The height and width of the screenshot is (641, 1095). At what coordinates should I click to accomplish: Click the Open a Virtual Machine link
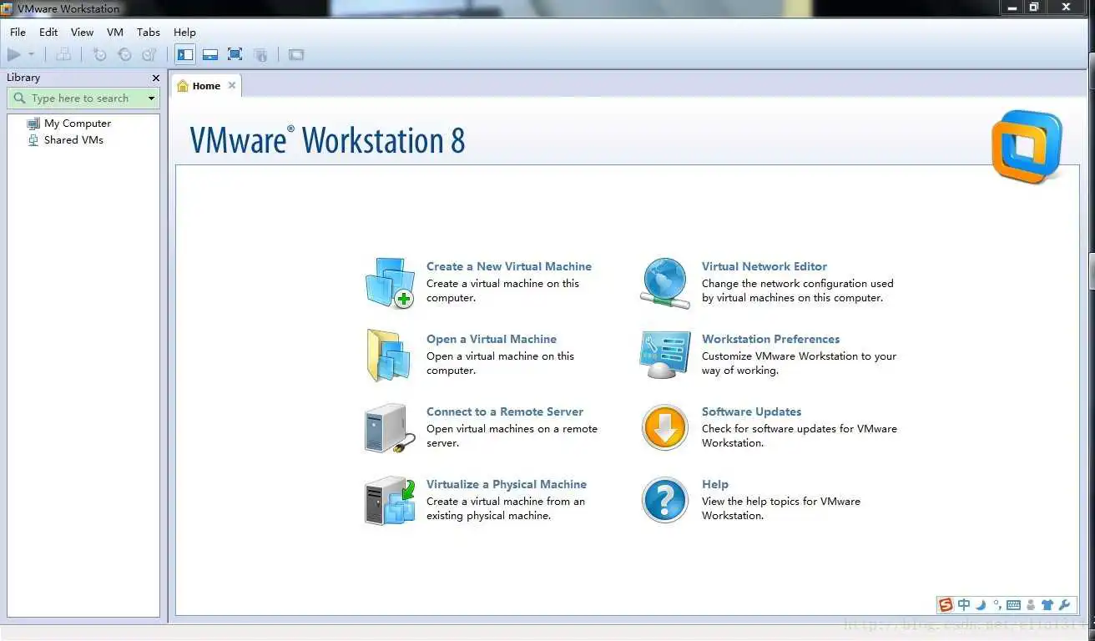(x=492, y=339)
